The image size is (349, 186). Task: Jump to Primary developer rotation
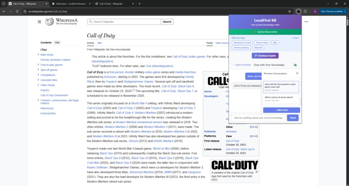55,60
